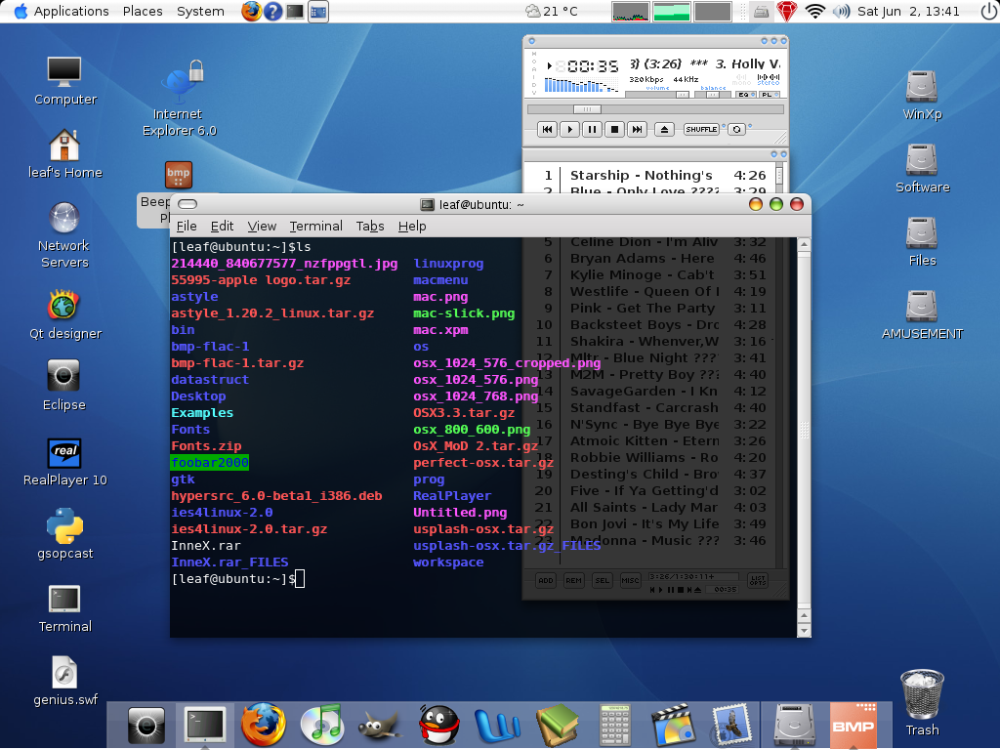Launch Firefox from the dock

tap(264, 725)
